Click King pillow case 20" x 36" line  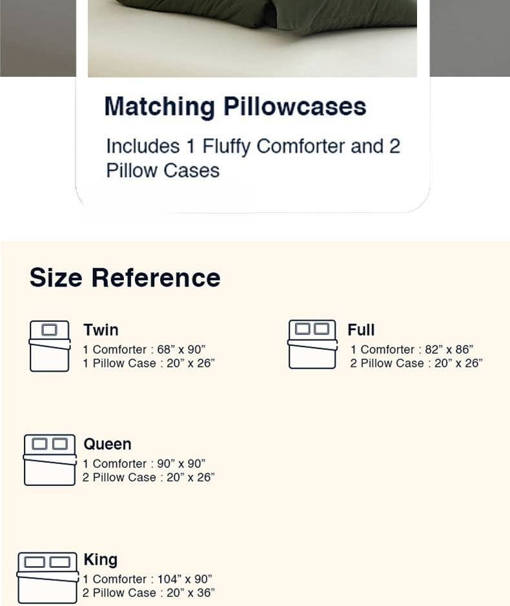pos(148,592)
